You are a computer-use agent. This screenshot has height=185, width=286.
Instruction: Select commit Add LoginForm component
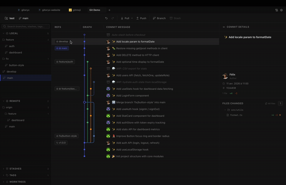pos(135,95)
